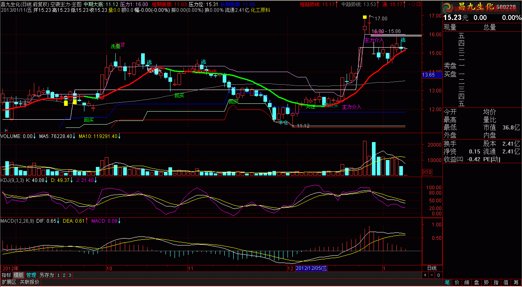Click the green 洗盘 signal label
This screenshot has width=522, height=287.
(x=115, y=46)
